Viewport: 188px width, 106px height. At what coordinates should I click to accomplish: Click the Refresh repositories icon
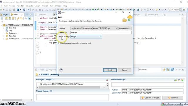click(x=18, y=19)
